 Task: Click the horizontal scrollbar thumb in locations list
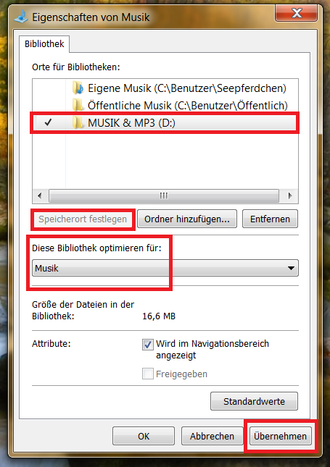tap(164, 195)
